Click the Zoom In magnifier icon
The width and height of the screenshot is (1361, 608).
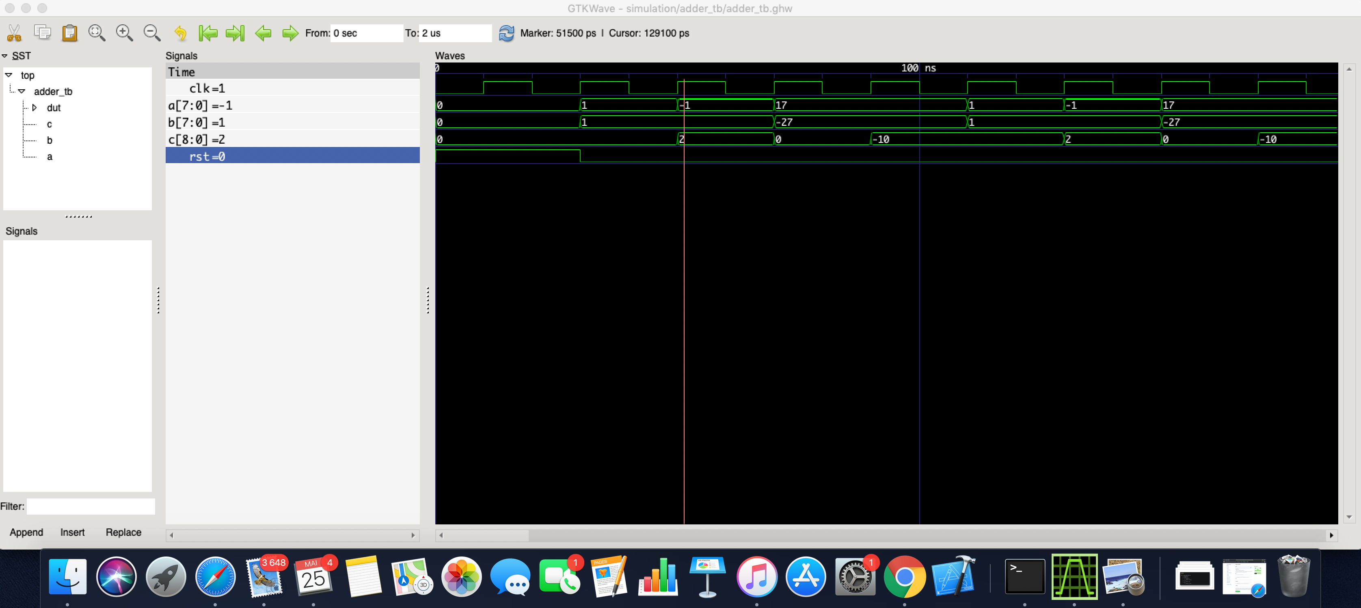click(x=125, y=33)
